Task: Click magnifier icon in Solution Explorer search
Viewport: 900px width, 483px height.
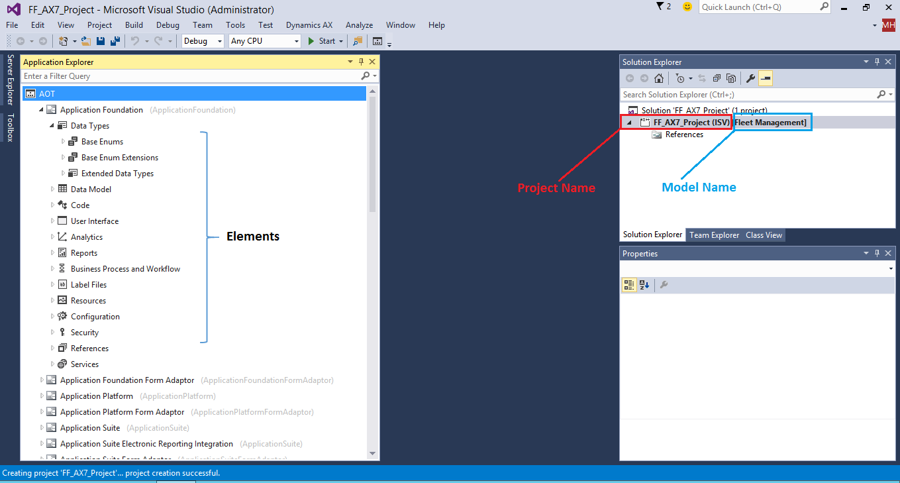Action: [x=881, y=95]
